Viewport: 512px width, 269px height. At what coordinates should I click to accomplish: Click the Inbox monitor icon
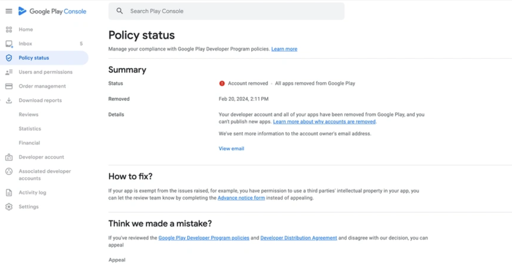click(x=9, y=44)
